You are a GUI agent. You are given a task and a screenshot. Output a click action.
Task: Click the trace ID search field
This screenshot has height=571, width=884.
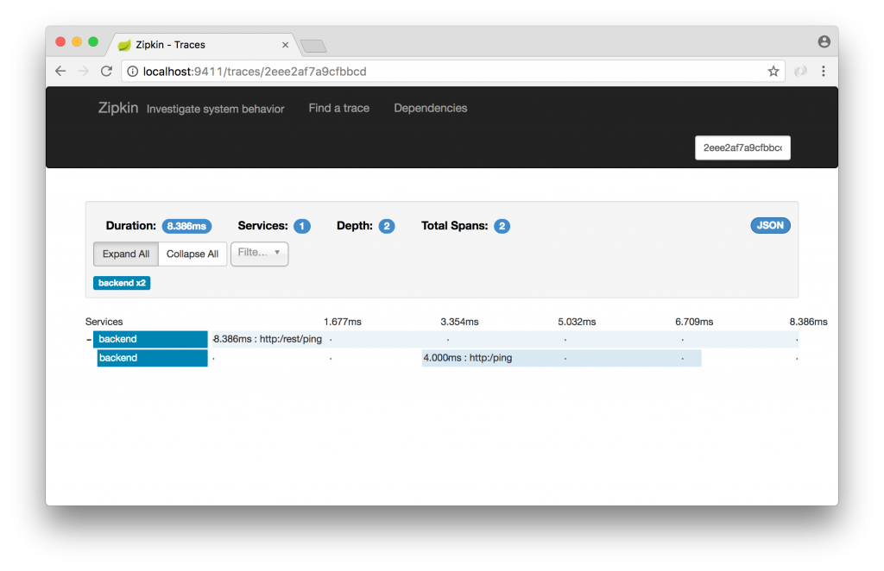pos(742,147)
